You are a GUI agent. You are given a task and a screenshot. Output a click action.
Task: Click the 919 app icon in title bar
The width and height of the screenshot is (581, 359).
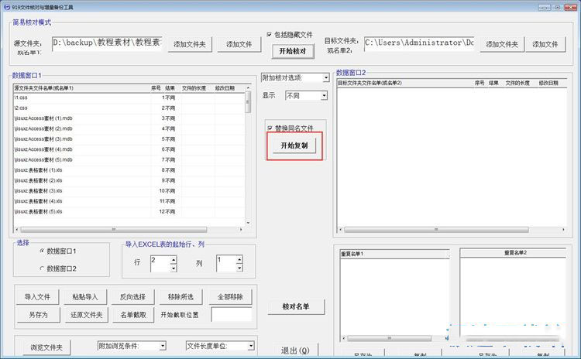tap(7, 7)
